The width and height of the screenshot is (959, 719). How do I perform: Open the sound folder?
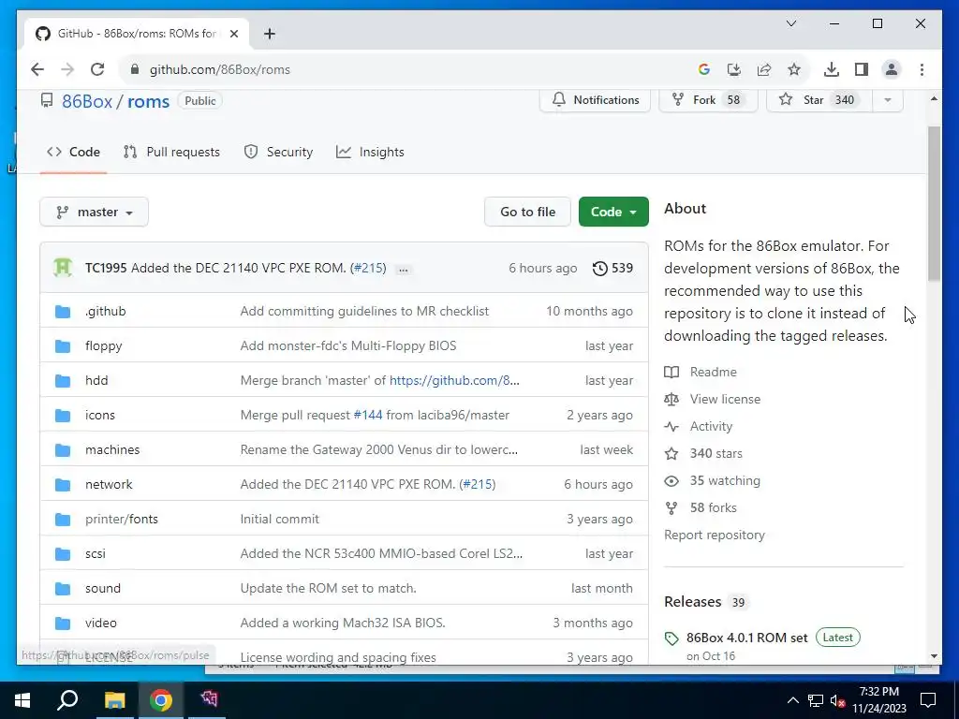click(103, 588)
